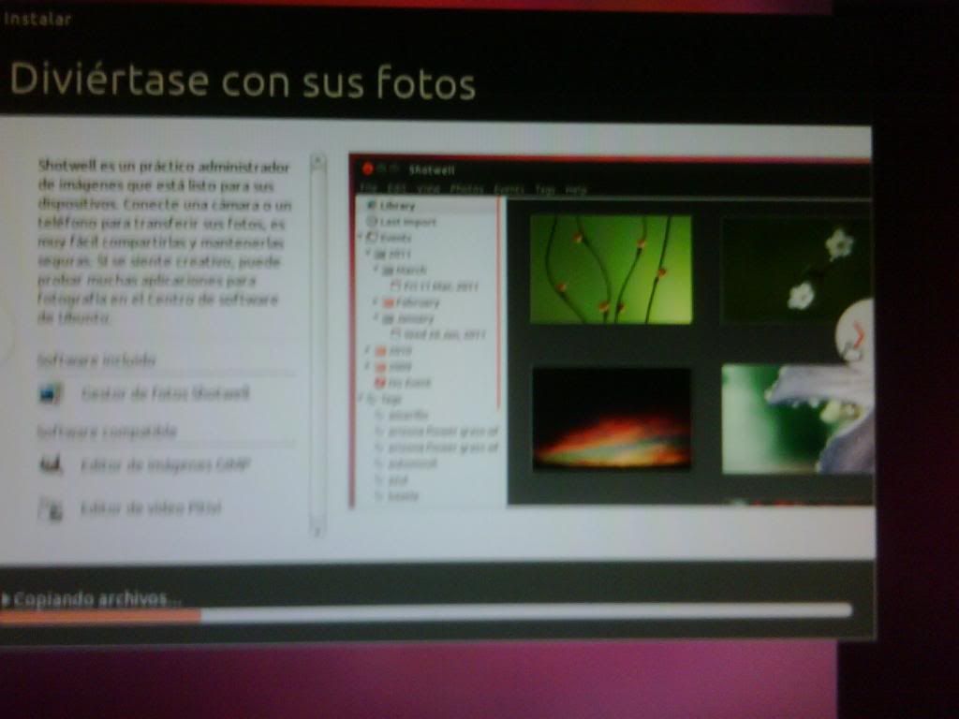The image size is (959, 719).
Task: Click the 'Software incluido' section heading
Action: coord(96,359)
